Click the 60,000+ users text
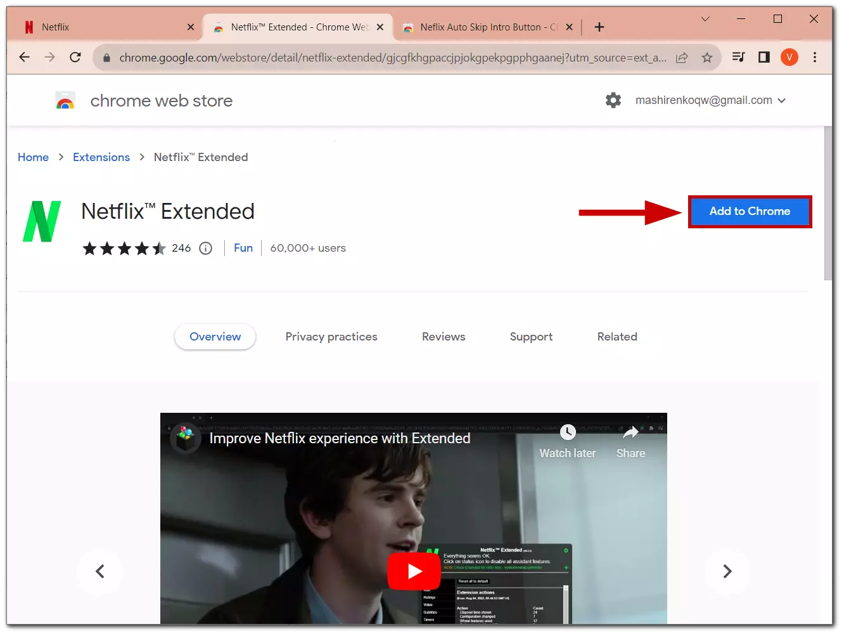The image size is (844, 636). (x=308, y=249)
